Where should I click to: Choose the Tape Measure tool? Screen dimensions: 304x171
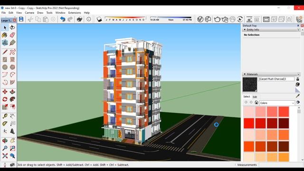[5, 116]
